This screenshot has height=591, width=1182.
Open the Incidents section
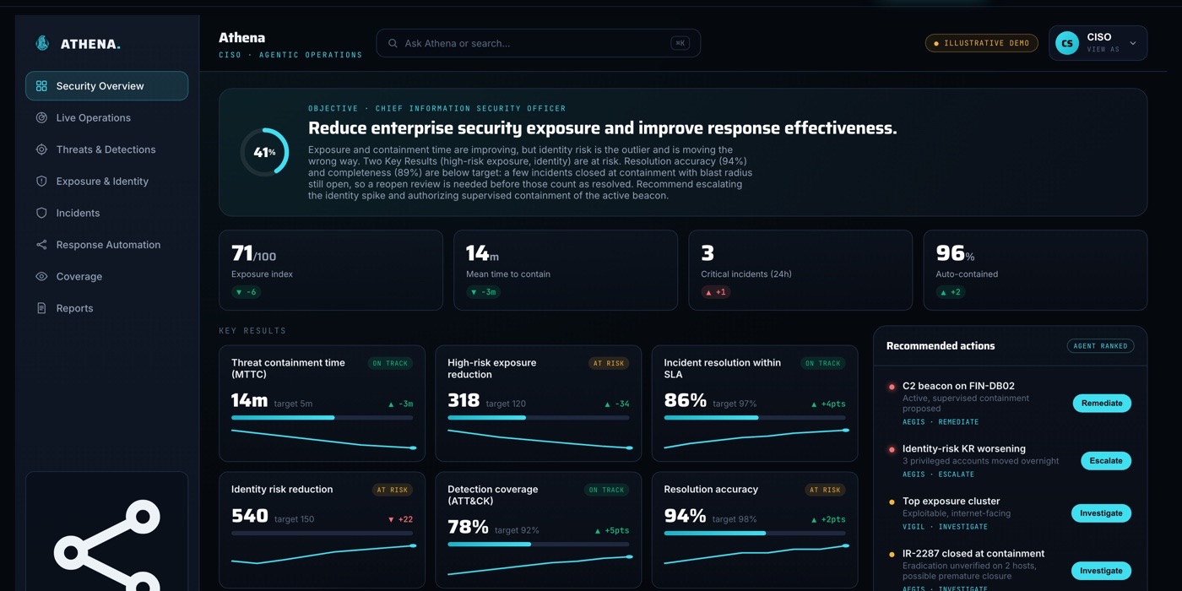click(106, 214)
